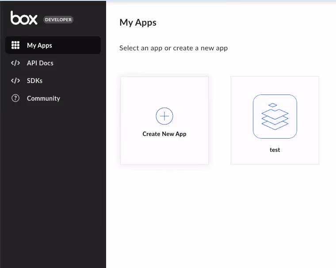Viewport: 336px width, 268px height.
Task: Go to SDKs in sidebar
Action: tap(34, 81)
